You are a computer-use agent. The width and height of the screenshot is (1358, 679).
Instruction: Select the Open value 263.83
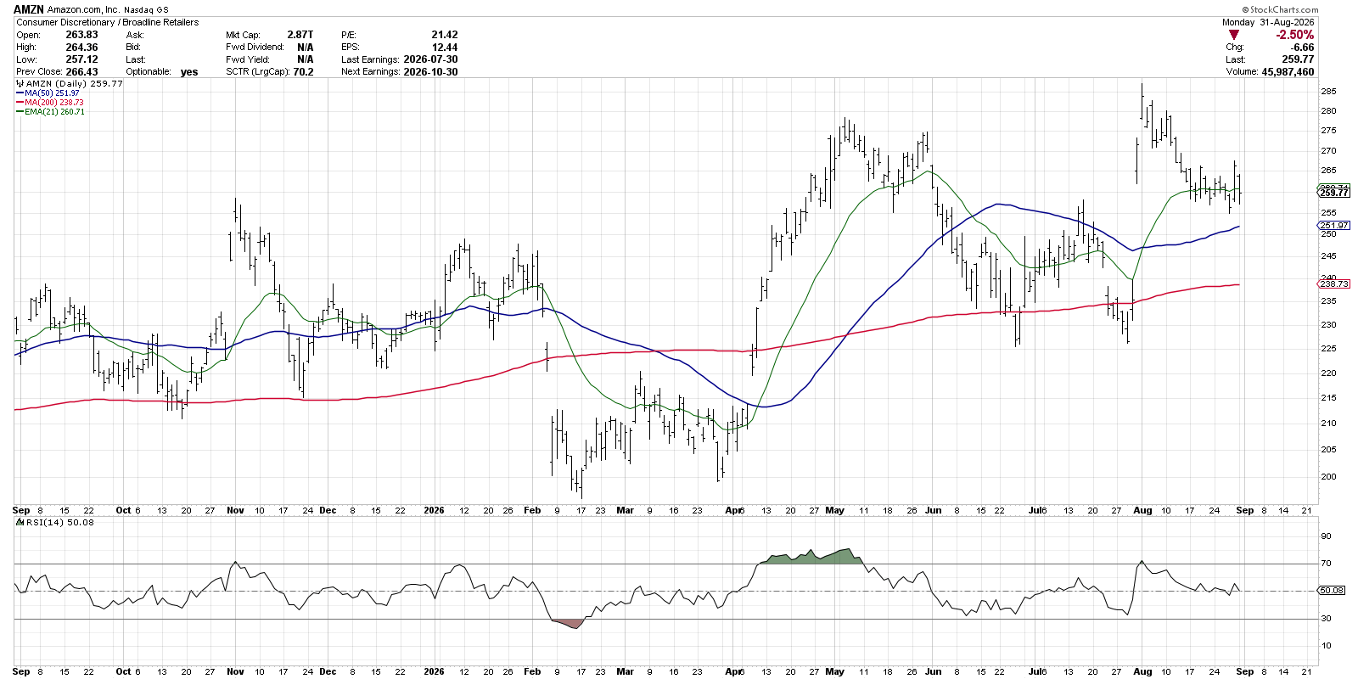[x=81, y=35]
